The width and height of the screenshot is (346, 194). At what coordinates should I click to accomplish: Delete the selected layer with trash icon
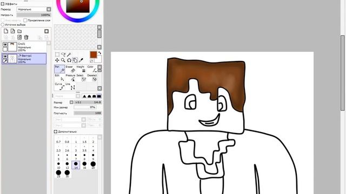(x=26, y=37)
